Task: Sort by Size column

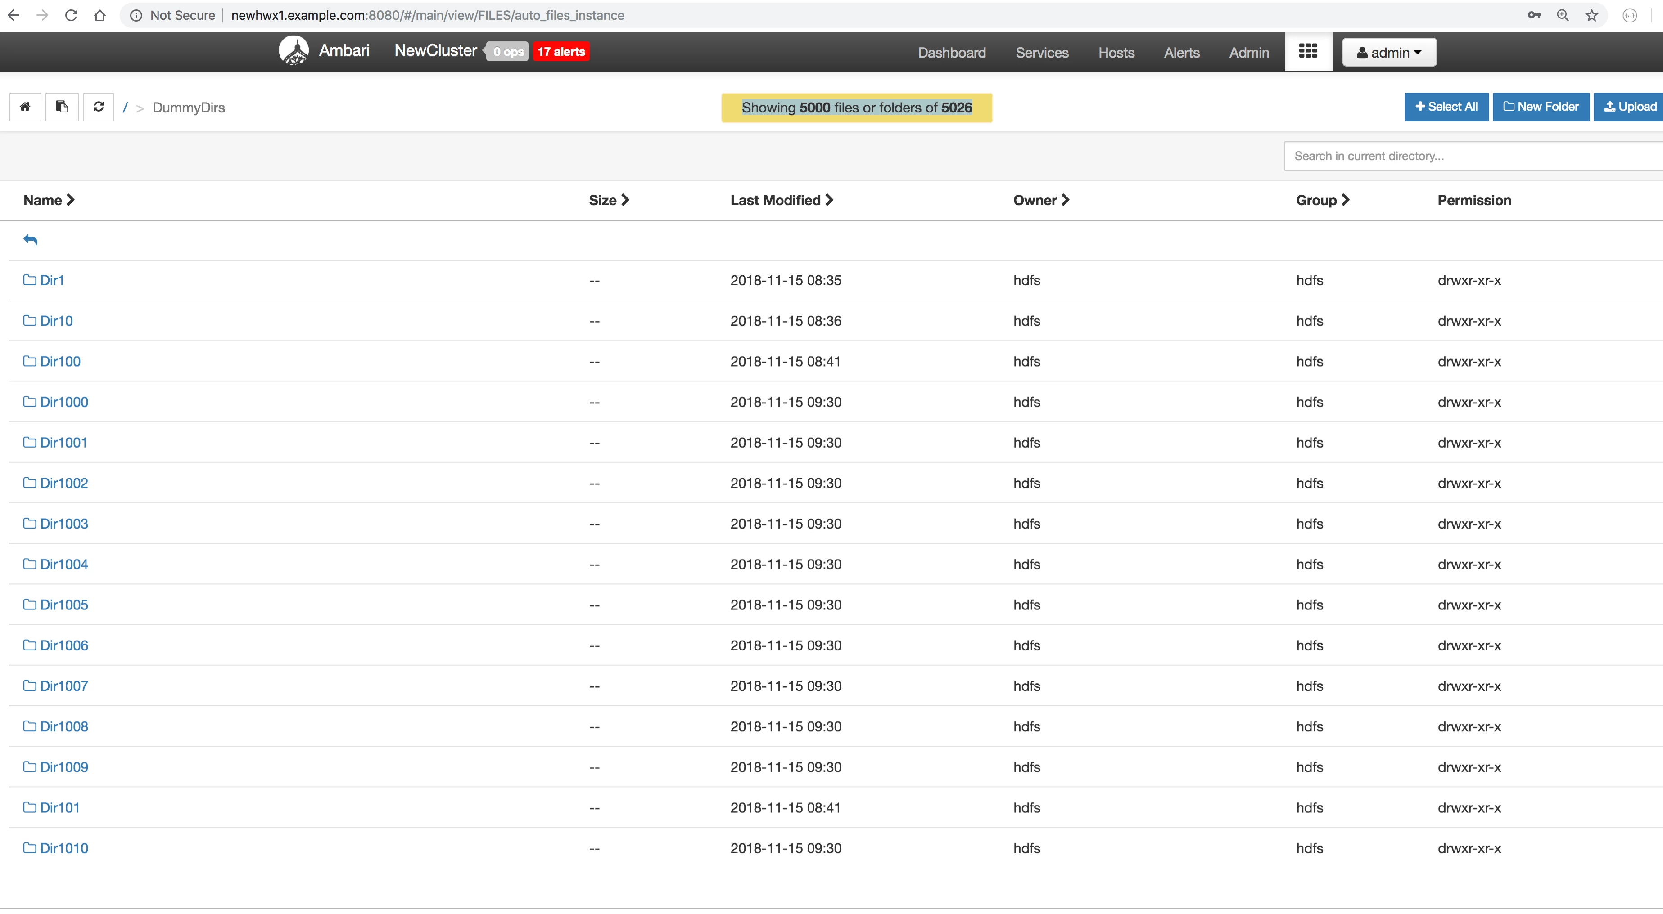Action: (x=609, y=201)
